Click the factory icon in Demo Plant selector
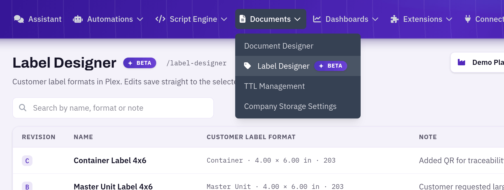504x190 pixels. [x=461, y=62]
